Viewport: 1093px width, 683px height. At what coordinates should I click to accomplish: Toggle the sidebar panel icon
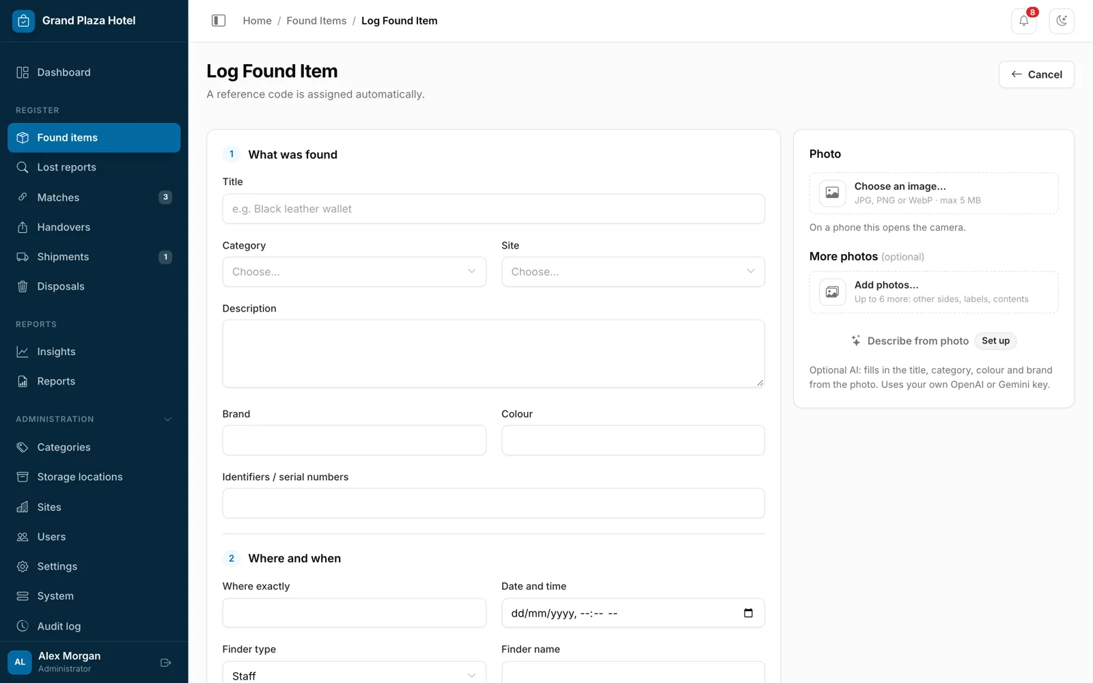219,20
